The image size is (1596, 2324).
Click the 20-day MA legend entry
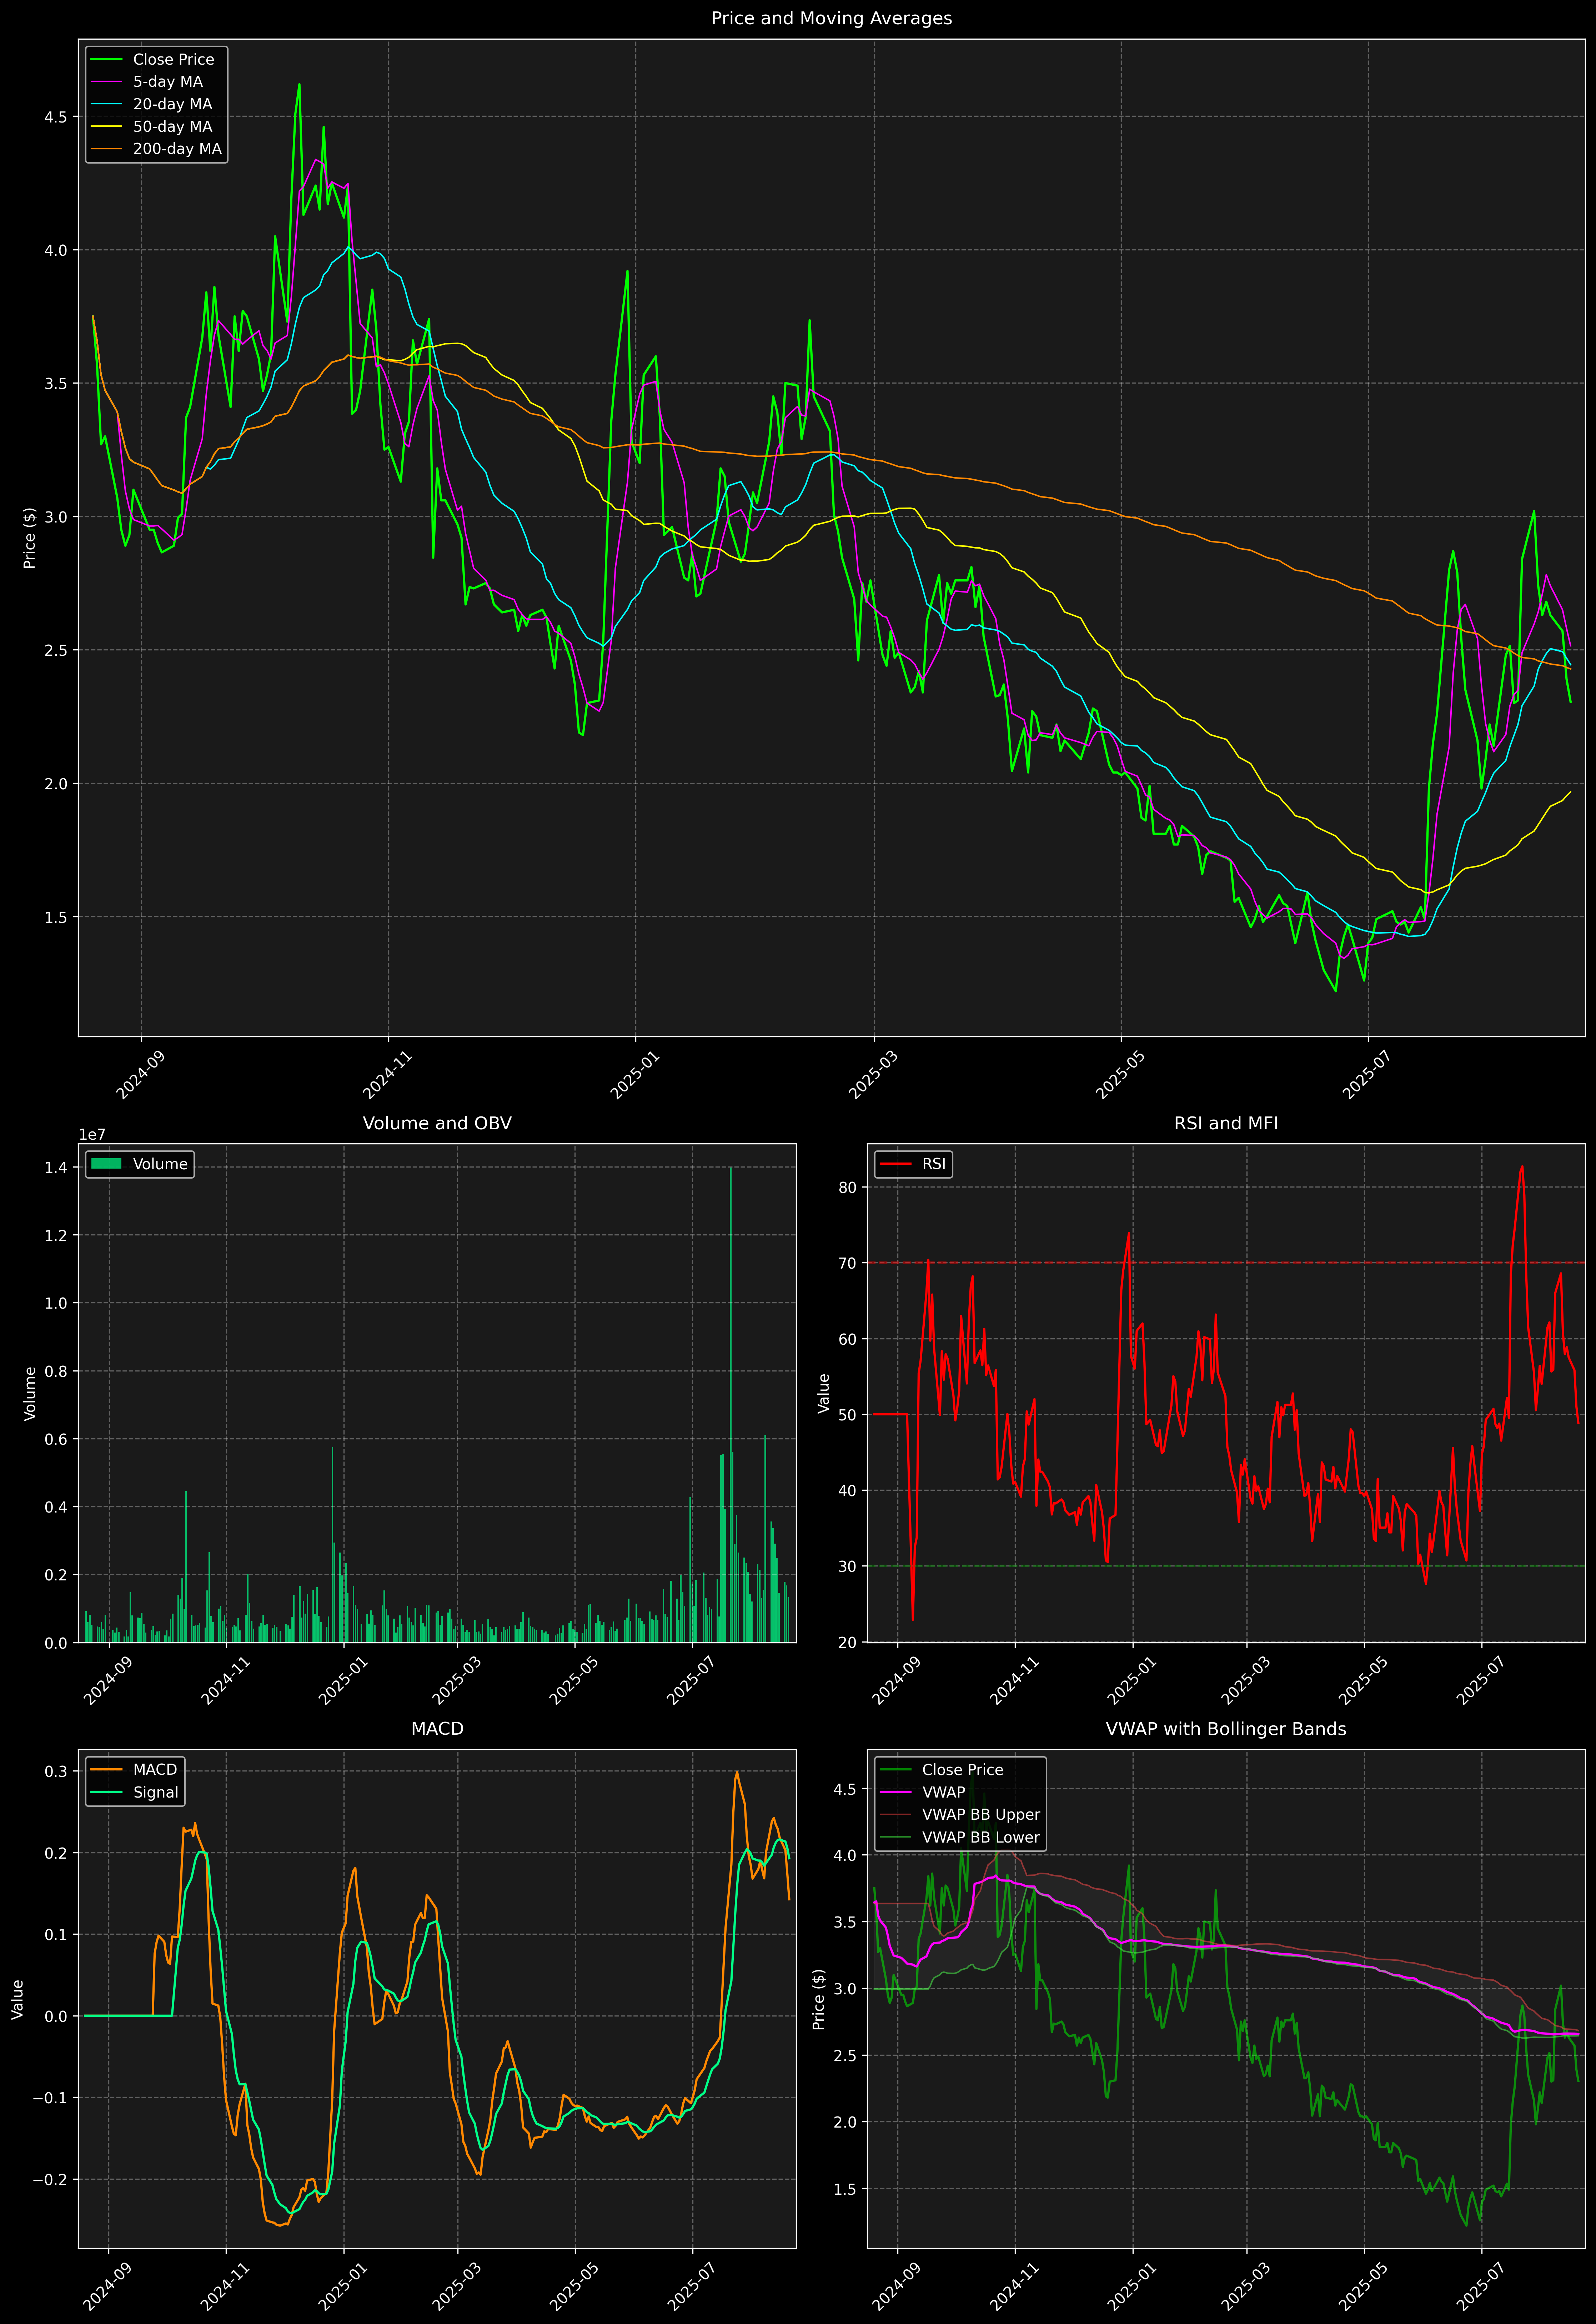pos(172,104)
